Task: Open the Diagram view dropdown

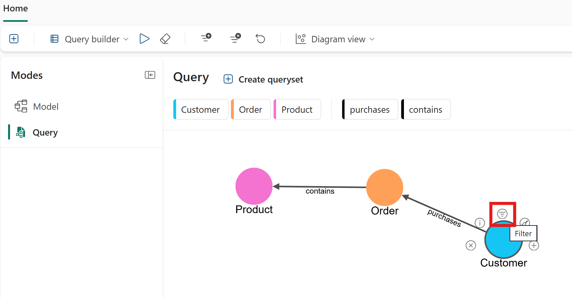Action: (x=335, y=39)
